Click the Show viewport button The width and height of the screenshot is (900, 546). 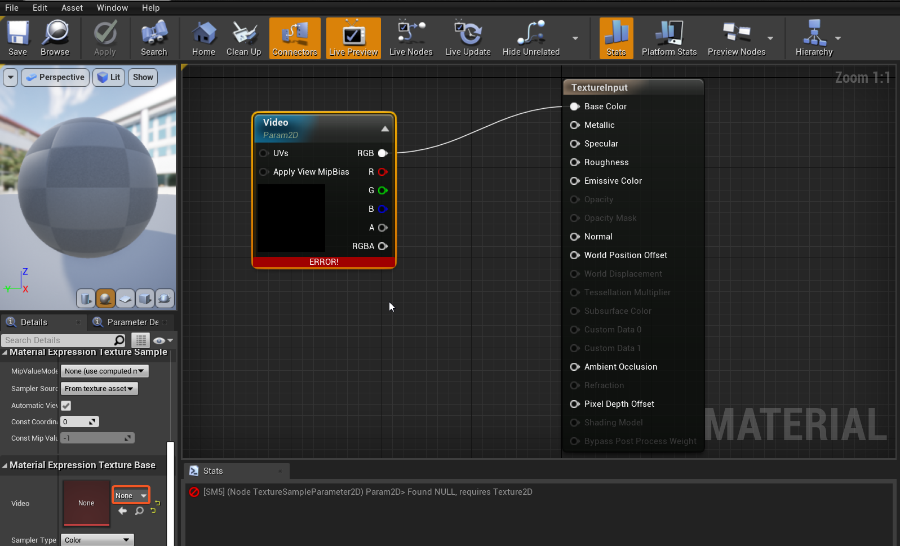[x=143, y=77]
